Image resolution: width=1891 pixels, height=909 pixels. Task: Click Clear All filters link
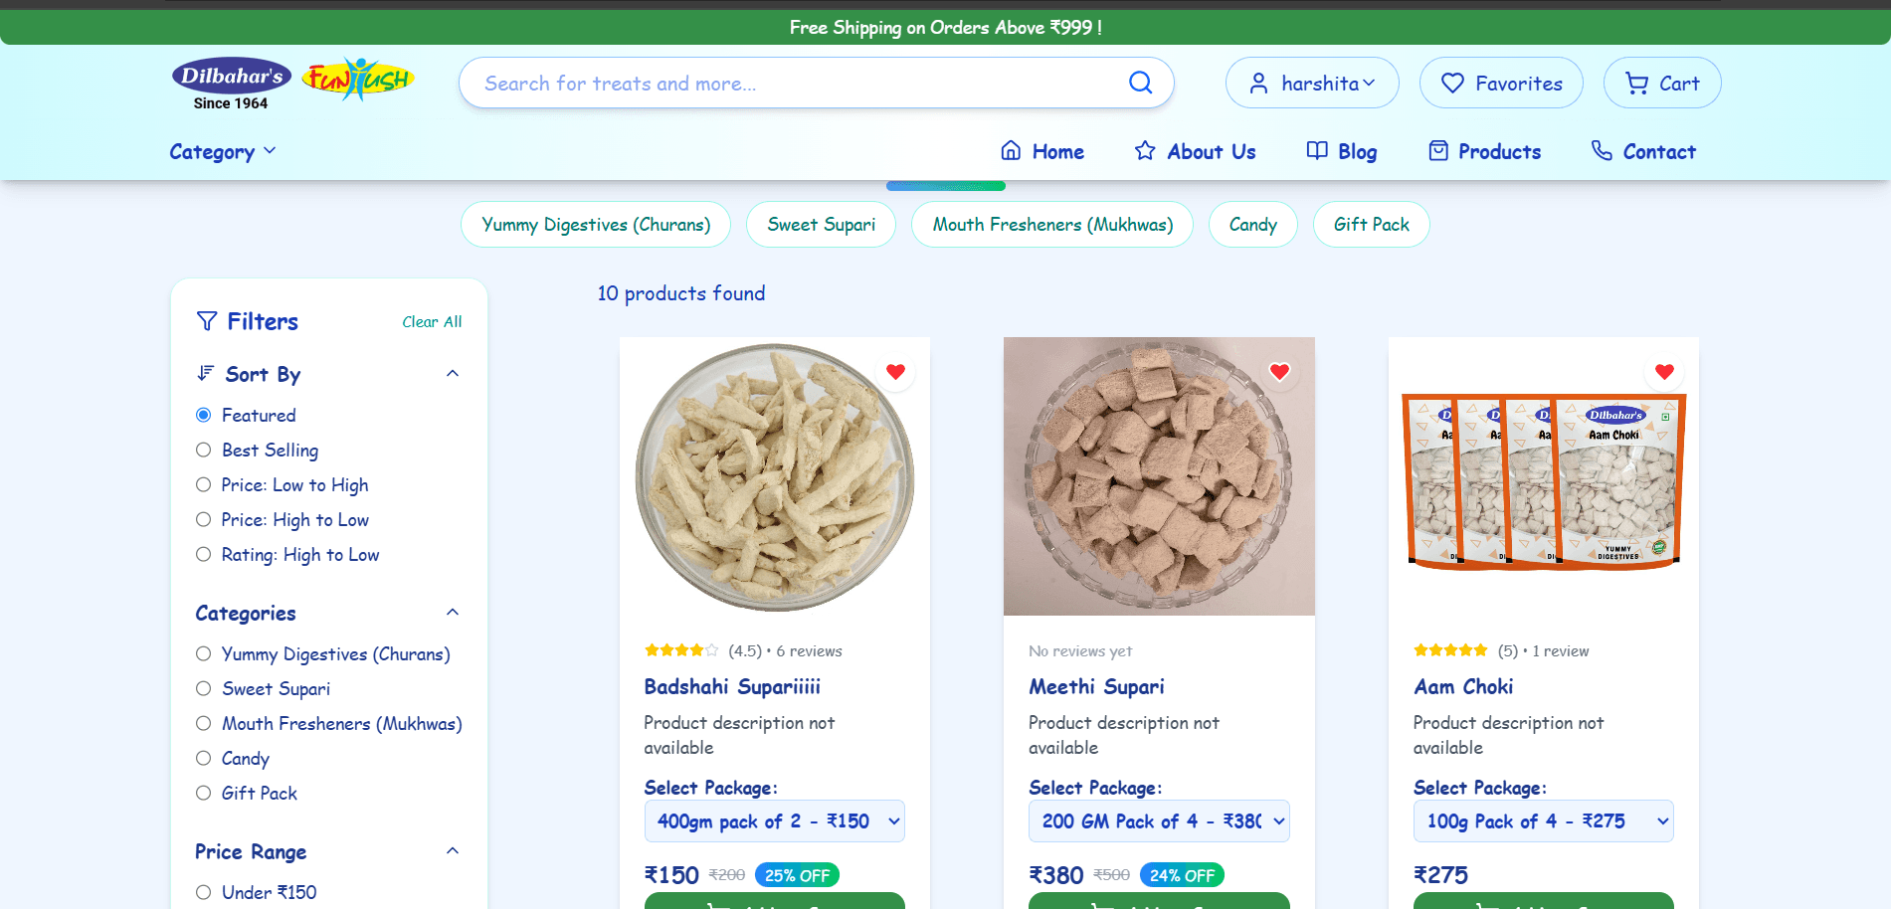pos(432,322)
